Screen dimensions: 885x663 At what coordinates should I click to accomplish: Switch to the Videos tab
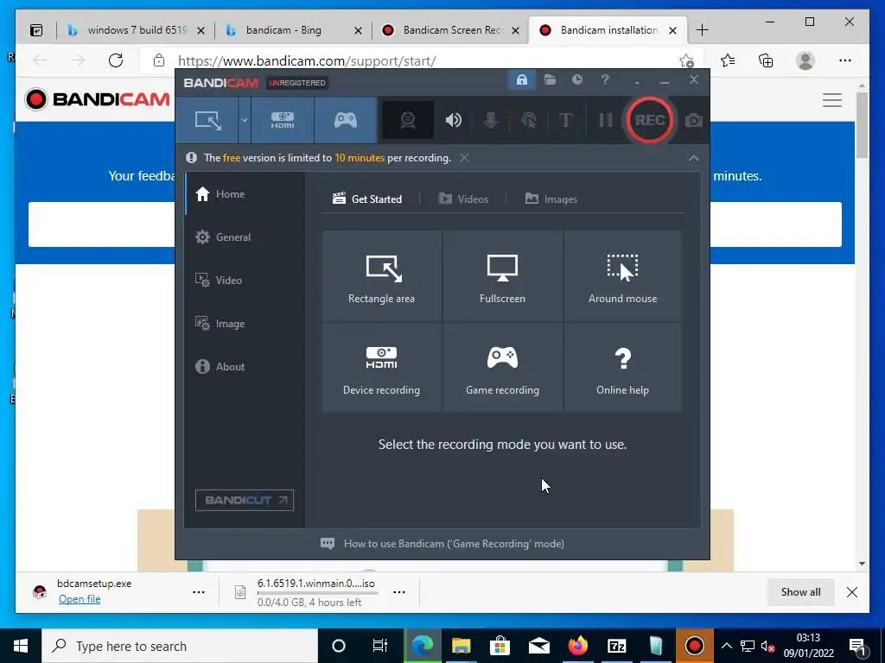[x=463, y=199]
